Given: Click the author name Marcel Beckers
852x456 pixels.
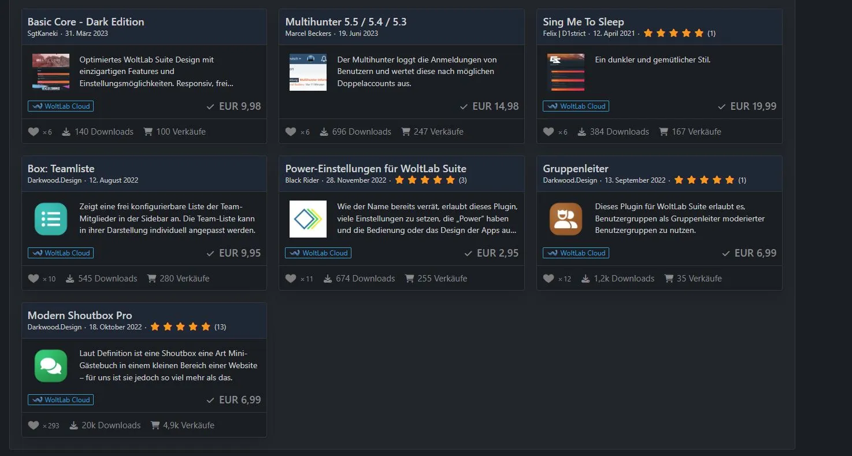Looking at the screenshot, I should click(x=308, y=34).
